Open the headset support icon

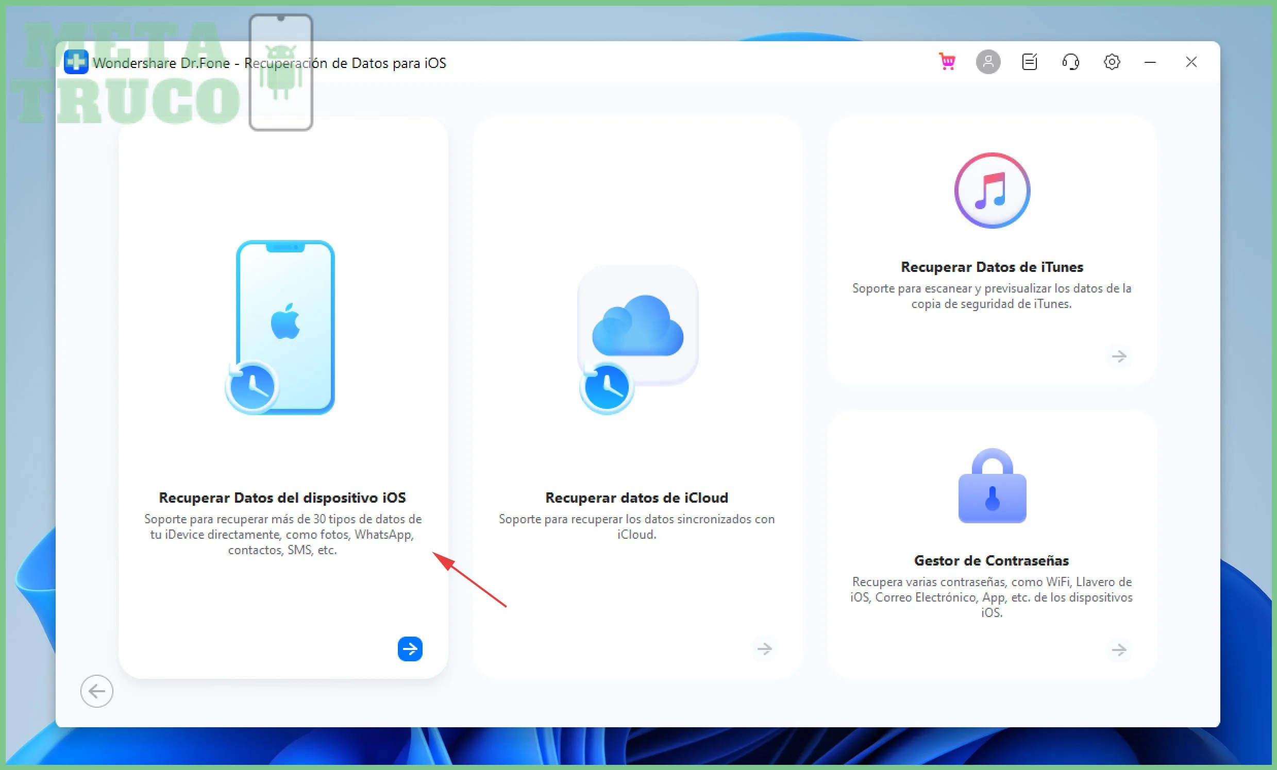coord(1071,62)
